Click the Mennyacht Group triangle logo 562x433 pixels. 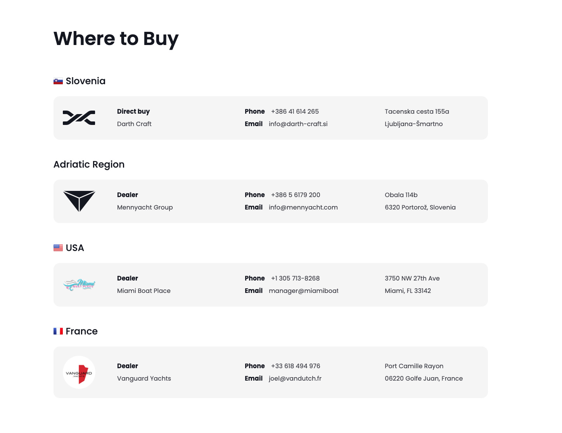pyautogui.click(x=79, y=201)
